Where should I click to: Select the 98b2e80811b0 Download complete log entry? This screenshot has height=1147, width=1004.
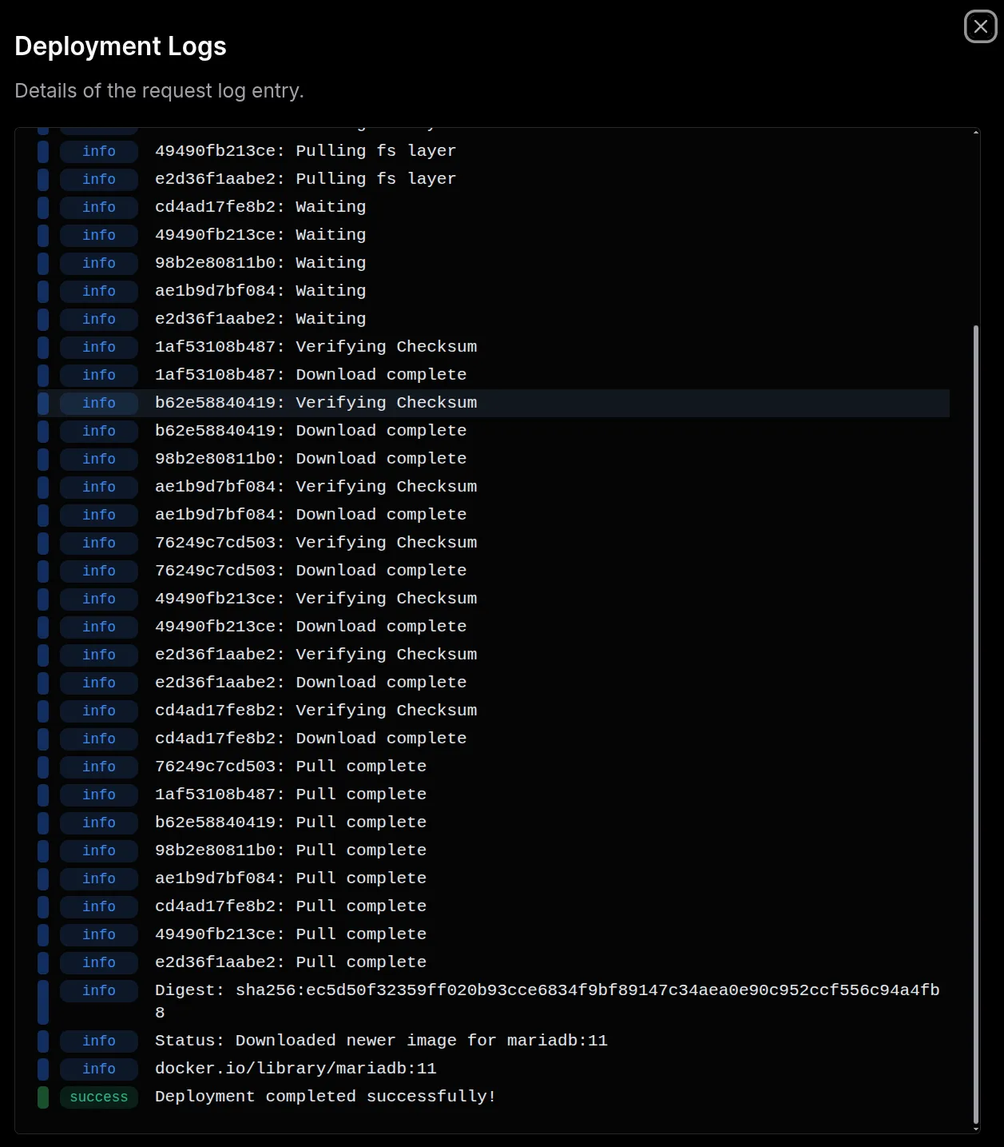(x=311, y=458)
